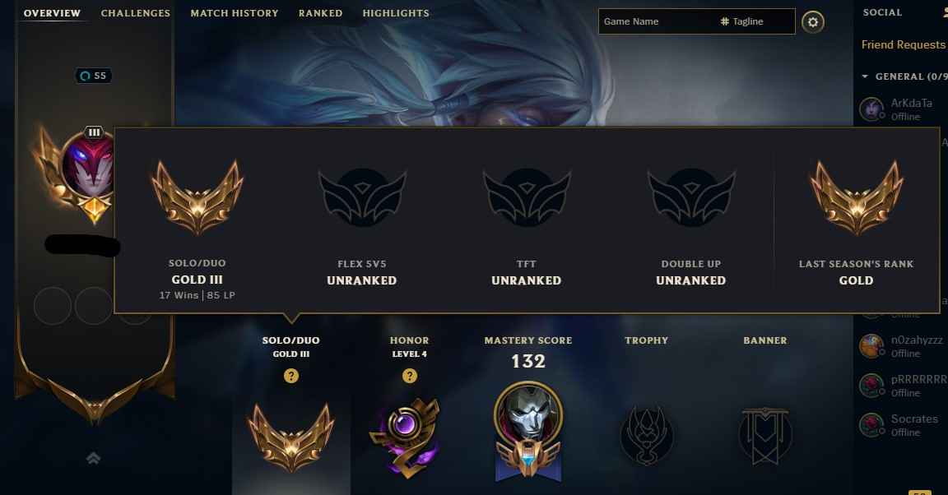Click the Solo/Duo Gold emblem in the rank tooltip
The width and height of the screenshot is (948, 495).
click(197, 197)
